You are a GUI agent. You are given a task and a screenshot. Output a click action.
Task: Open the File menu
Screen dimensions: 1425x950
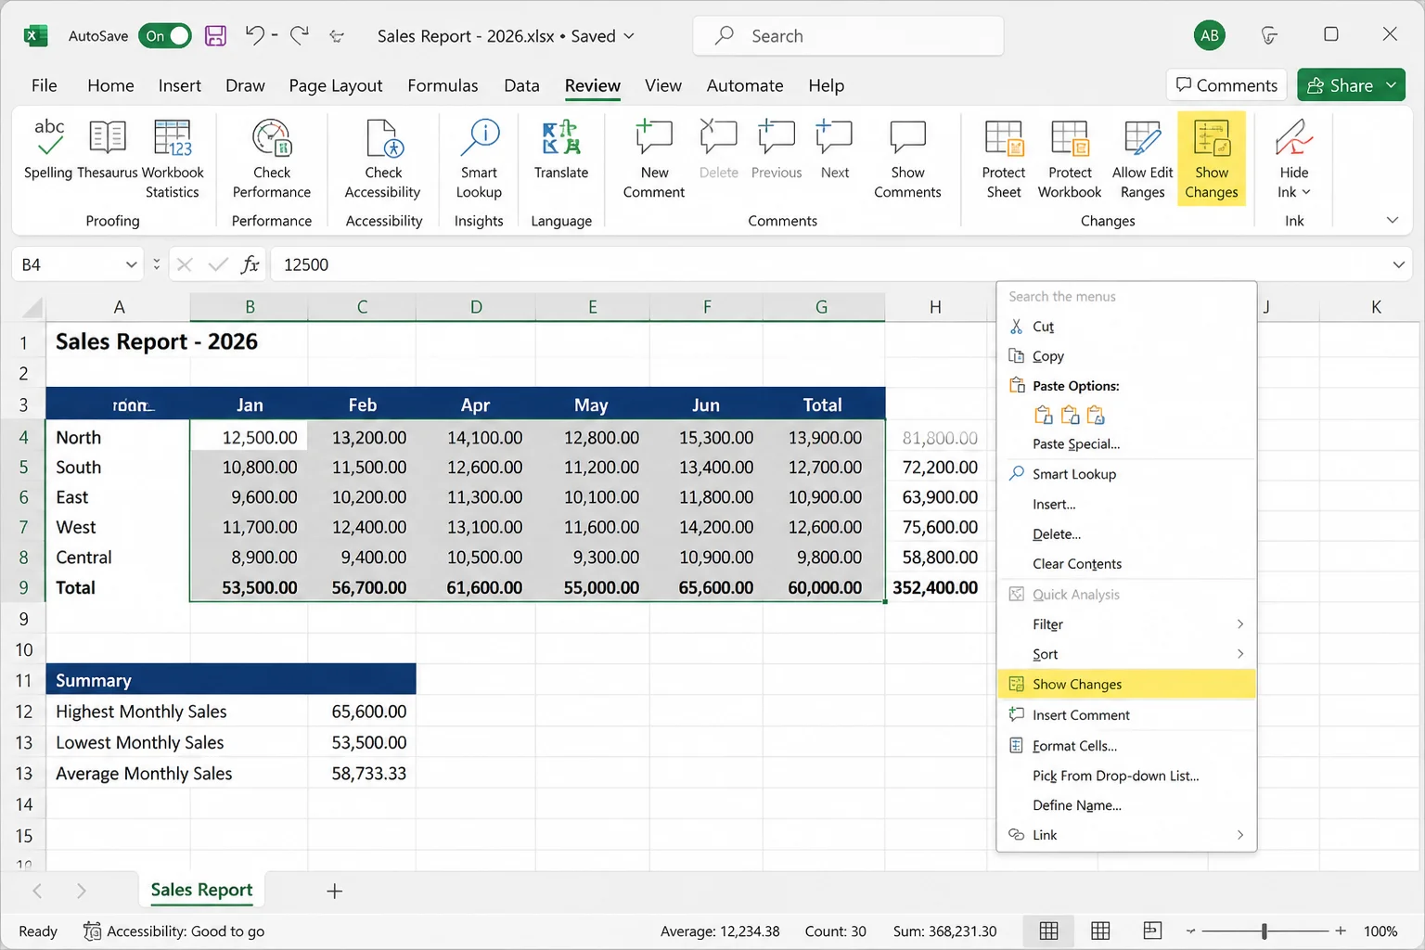coord(44,85)
